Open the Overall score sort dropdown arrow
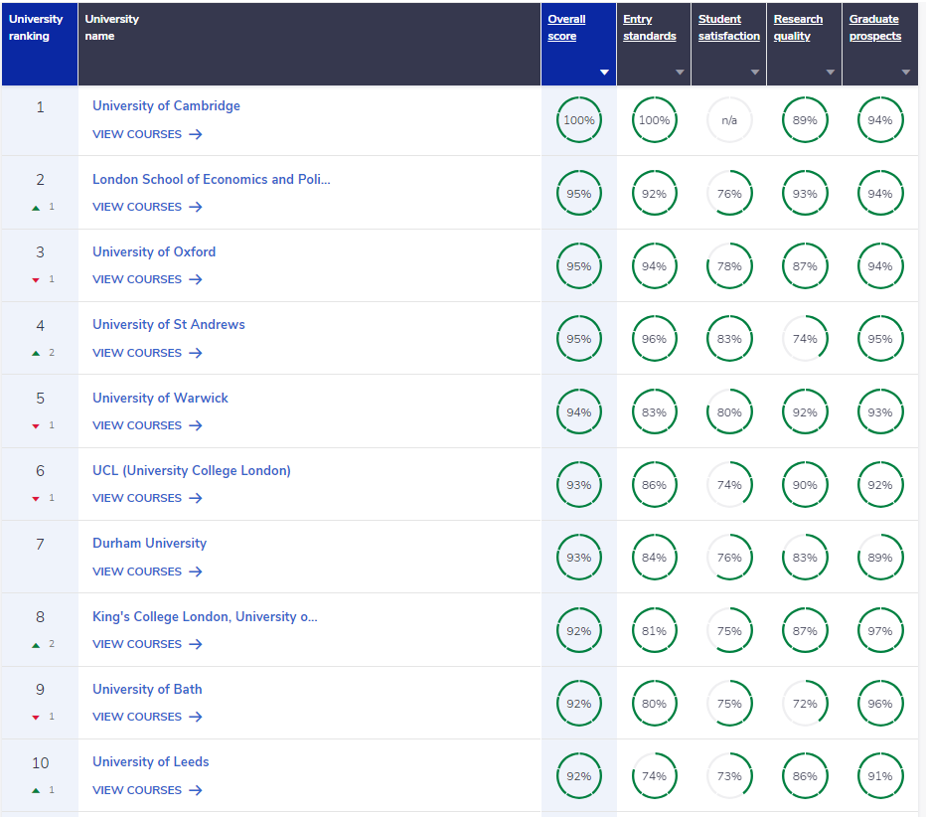Viewport: 926px width, 817px height. click(x=604, y=73)
